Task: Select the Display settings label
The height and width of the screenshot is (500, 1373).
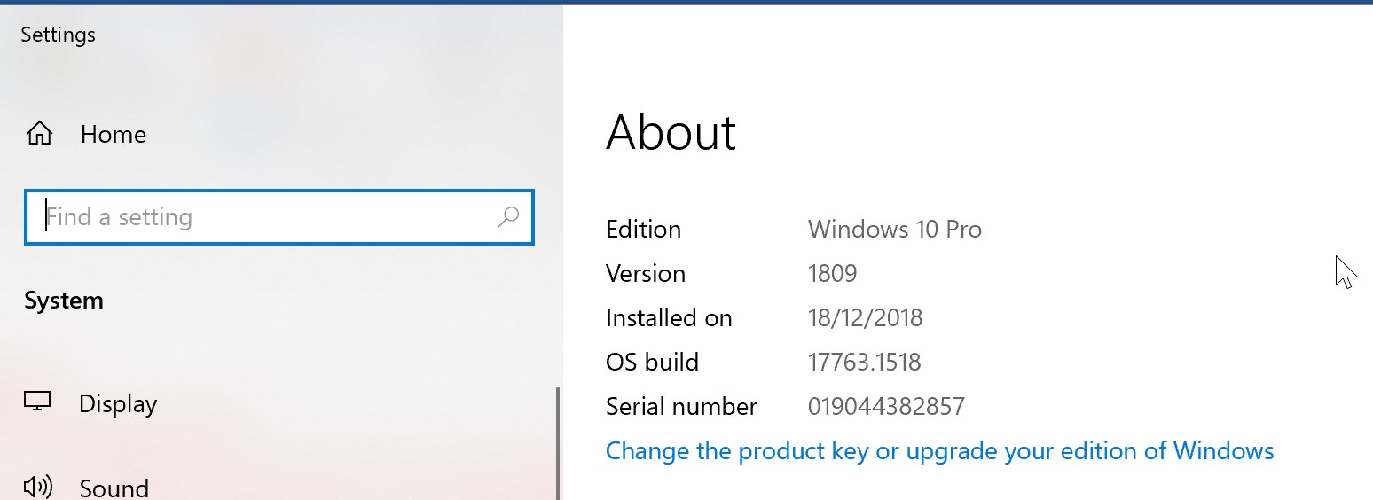Action: (118, 404)
